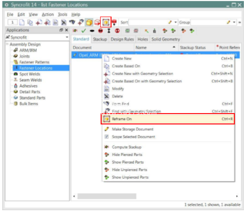This screenshot has height=212, width=244.
Task: Close the Applications panel
Action: click(67, 30)
